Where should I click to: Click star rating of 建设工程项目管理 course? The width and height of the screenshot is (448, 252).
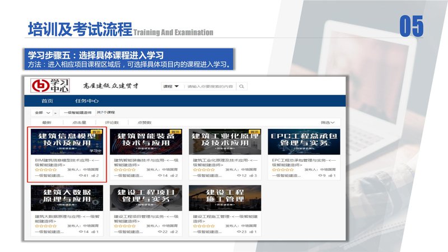coord(125,226)
